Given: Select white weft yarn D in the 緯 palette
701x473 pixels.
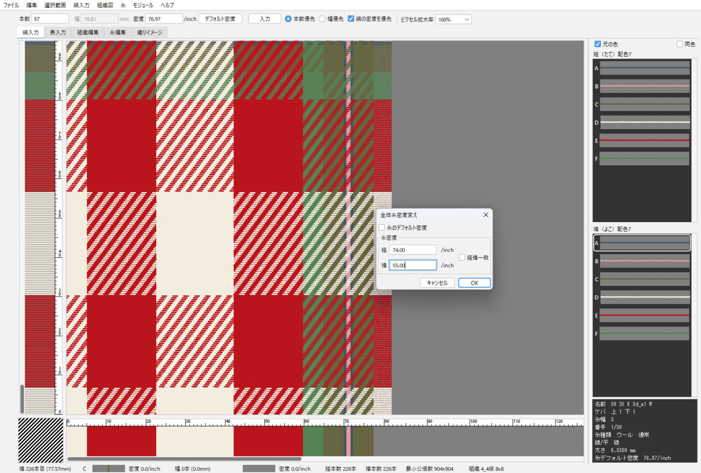Looking at the screenshot, I should (644, 297).
